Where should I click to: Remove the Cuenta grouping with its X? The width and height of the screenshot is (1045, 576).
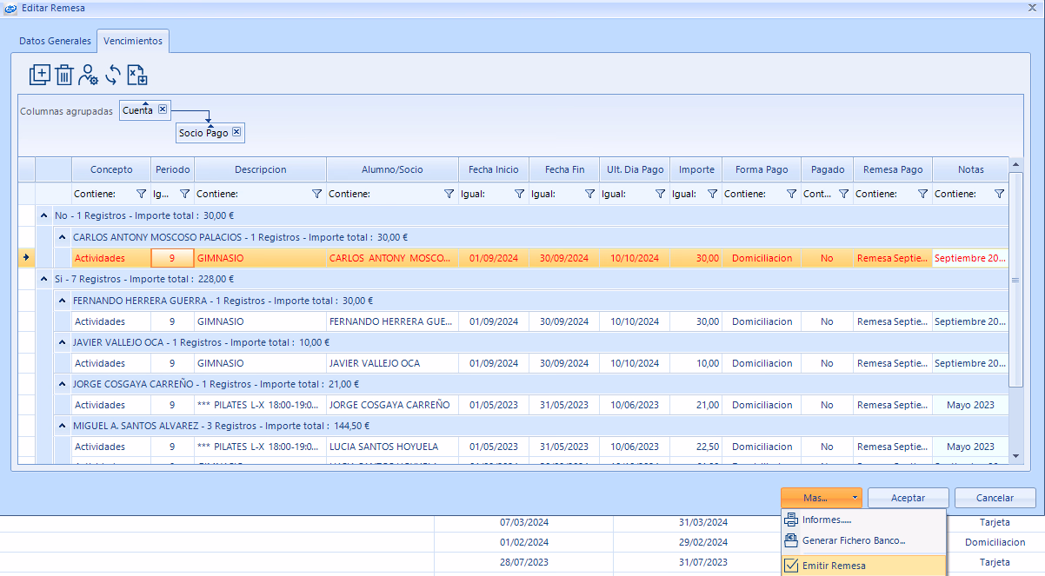point(163,109)
